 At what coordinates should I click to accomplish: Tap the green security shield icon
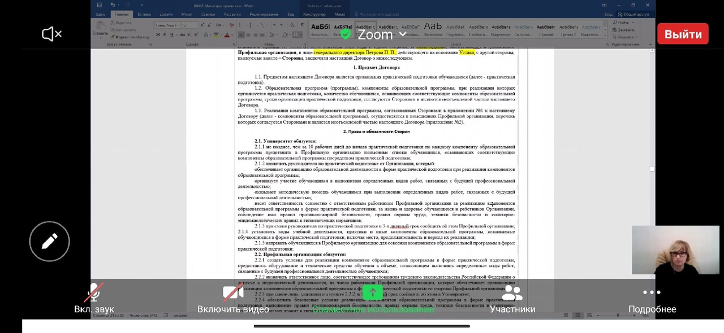[345, 34]
